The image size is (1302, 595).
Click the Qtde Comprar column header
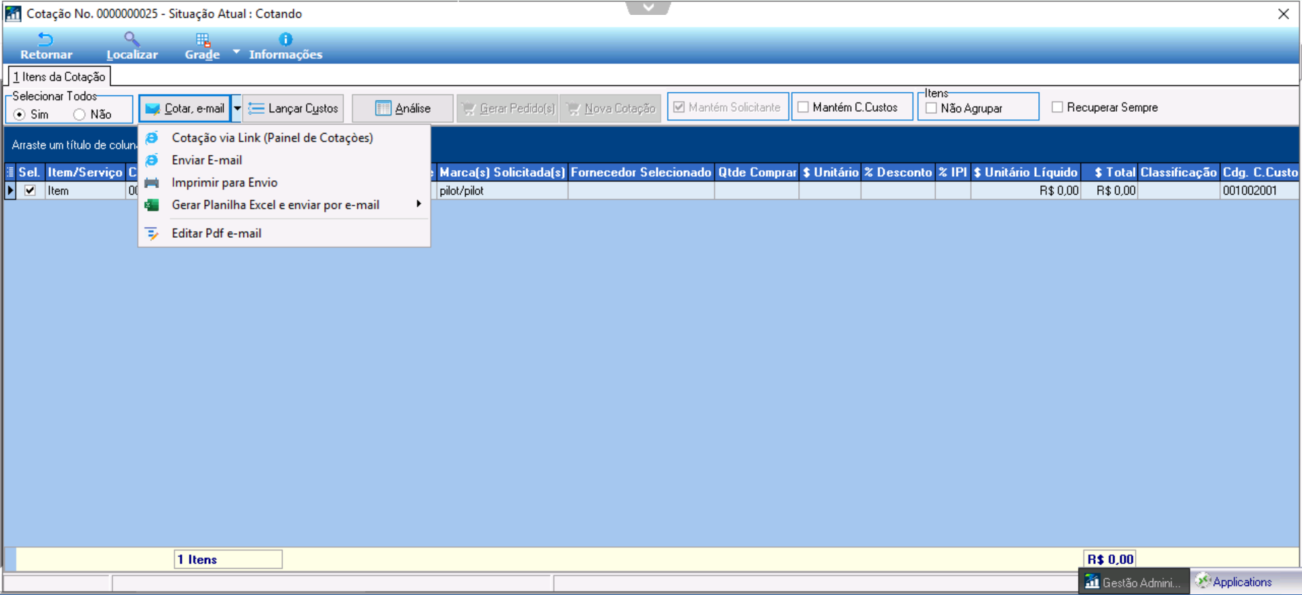tap(757, 172)
